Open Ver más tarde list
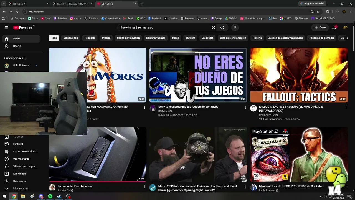 (21, 159)
